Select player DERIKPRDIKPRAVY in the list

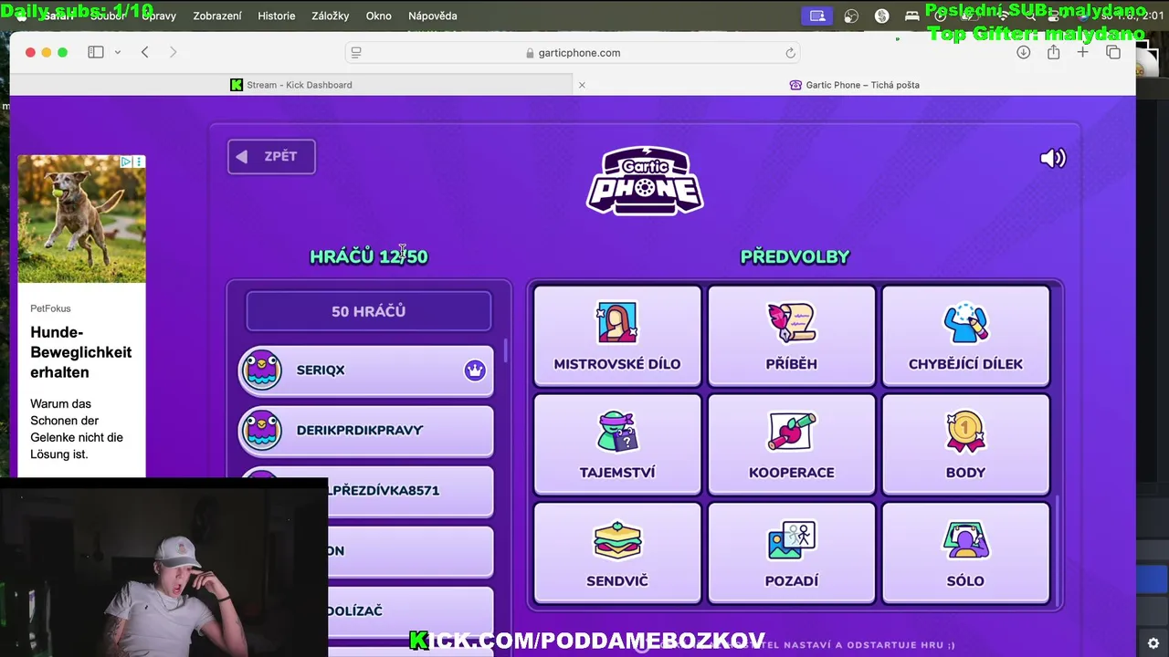click(x=365, y=431)
